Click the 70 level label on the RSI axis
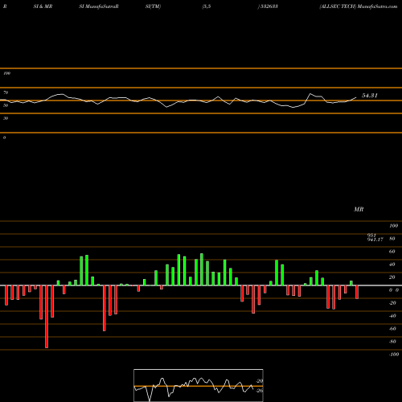The height and width of the screenshot is (402, 402). tap(6, 92)
